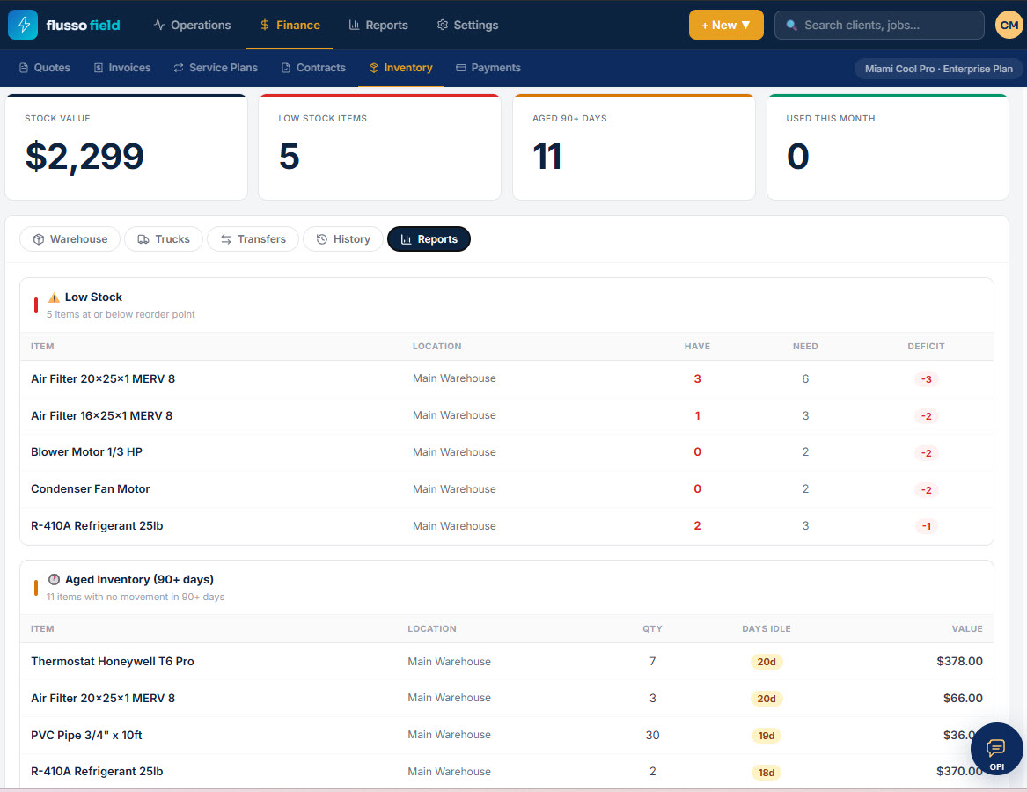The height and width of the screenshot is (792, 1027).
Task: Open the History tab
Action: (343, 239)
